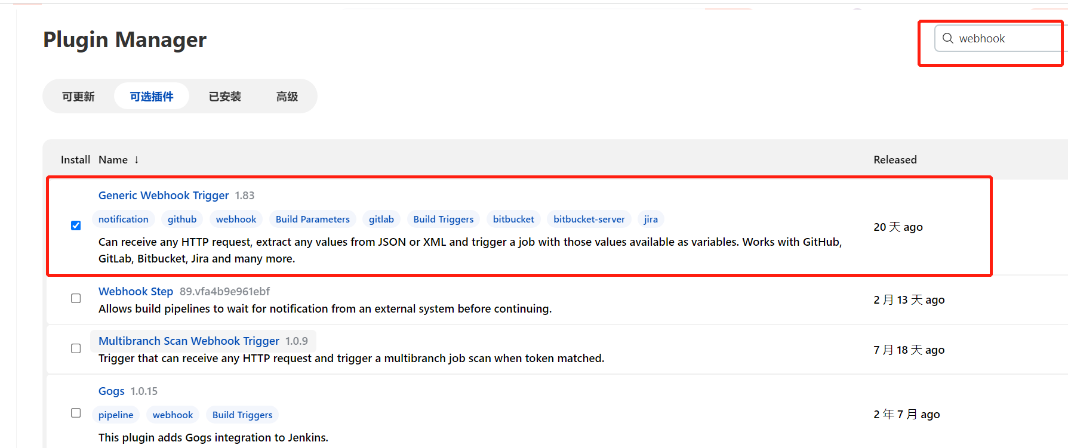Click the 7 月 18 天 ago release date

click(x=909, y=350)
